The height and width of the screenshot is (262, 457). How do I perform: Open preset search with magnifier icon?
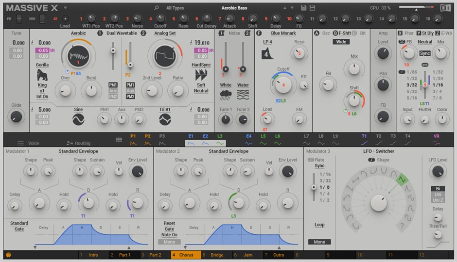tap(156, 8)
